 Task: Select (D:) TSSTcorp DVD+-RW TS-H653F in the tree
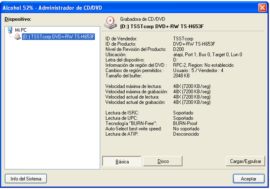pyautogui.click(x=58, y=37)
